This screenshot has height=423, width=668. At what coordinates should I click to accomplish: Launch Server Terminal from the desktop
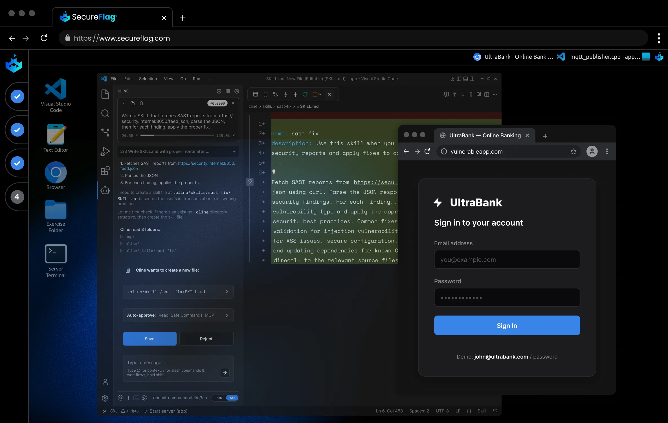pos(56,261)
